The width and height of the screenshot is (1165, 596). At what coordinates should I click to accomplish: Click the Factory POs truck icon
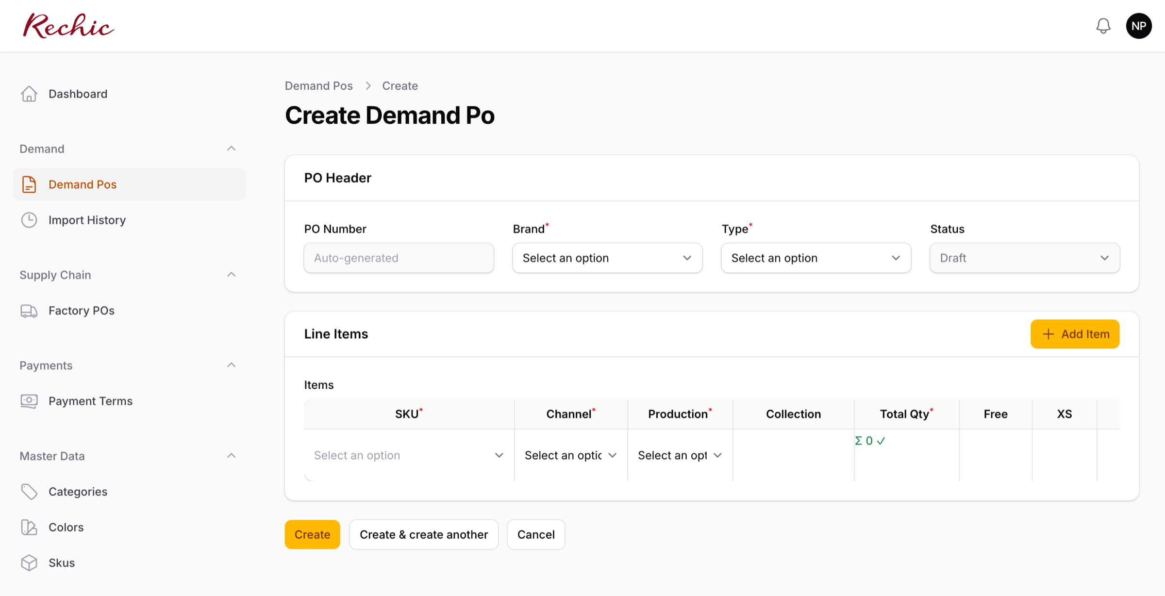(x=29, y=311)
